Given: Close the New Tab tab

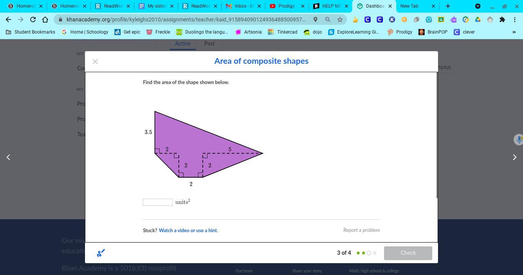Looking at the screenshot, I should point(433,6).
